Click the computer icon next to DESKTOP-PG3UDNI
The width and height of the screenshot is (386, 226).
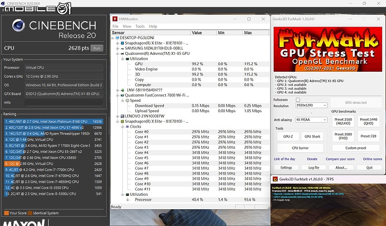[x=117, y=38]
